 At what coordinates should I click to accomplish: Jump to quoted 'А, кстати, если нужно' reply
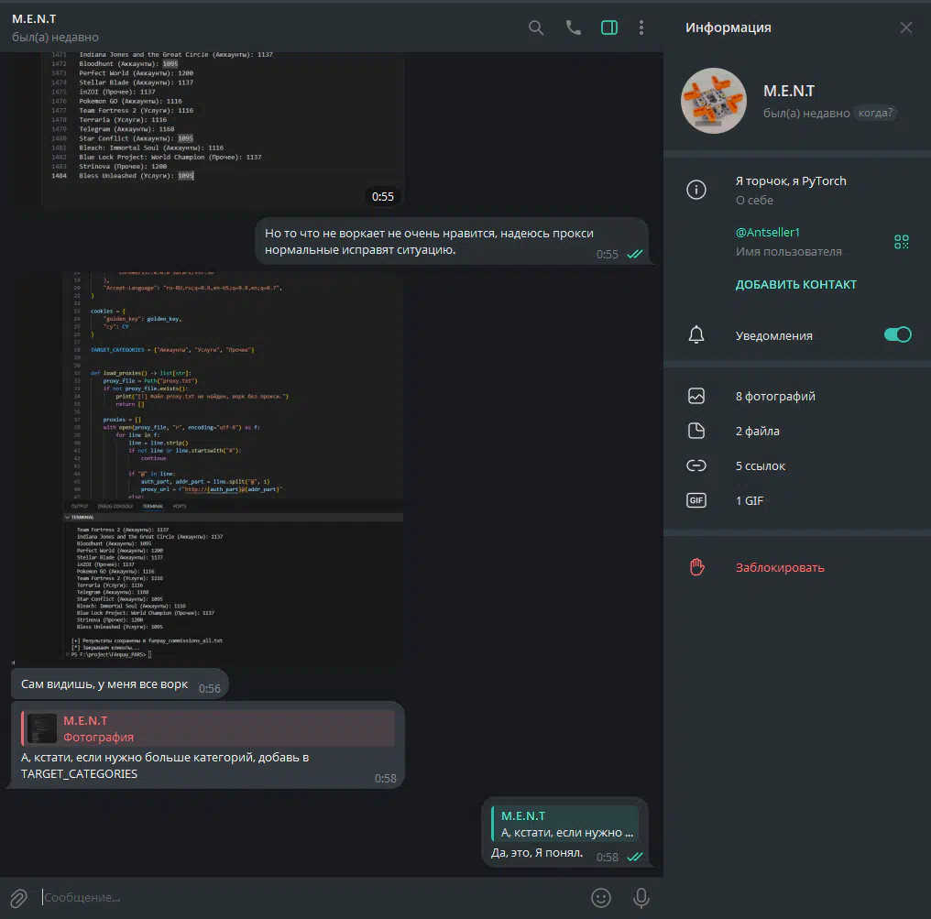point(564,824)
